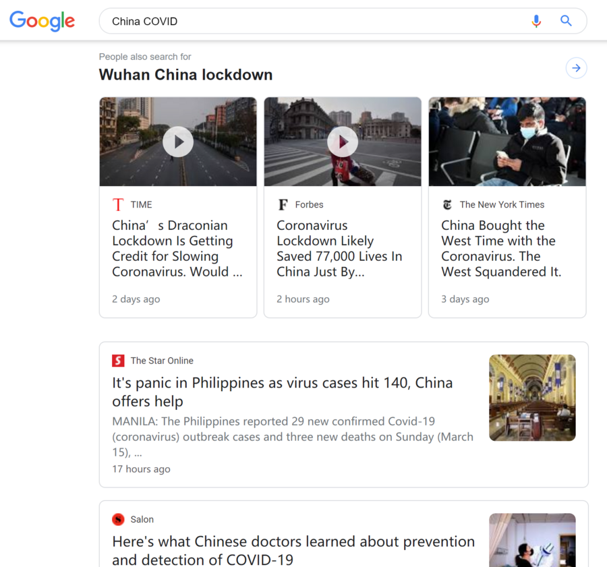Screen dimensions: 607x567
Task: Click the Salon red circle icon
Action: [x=118, y=519]
